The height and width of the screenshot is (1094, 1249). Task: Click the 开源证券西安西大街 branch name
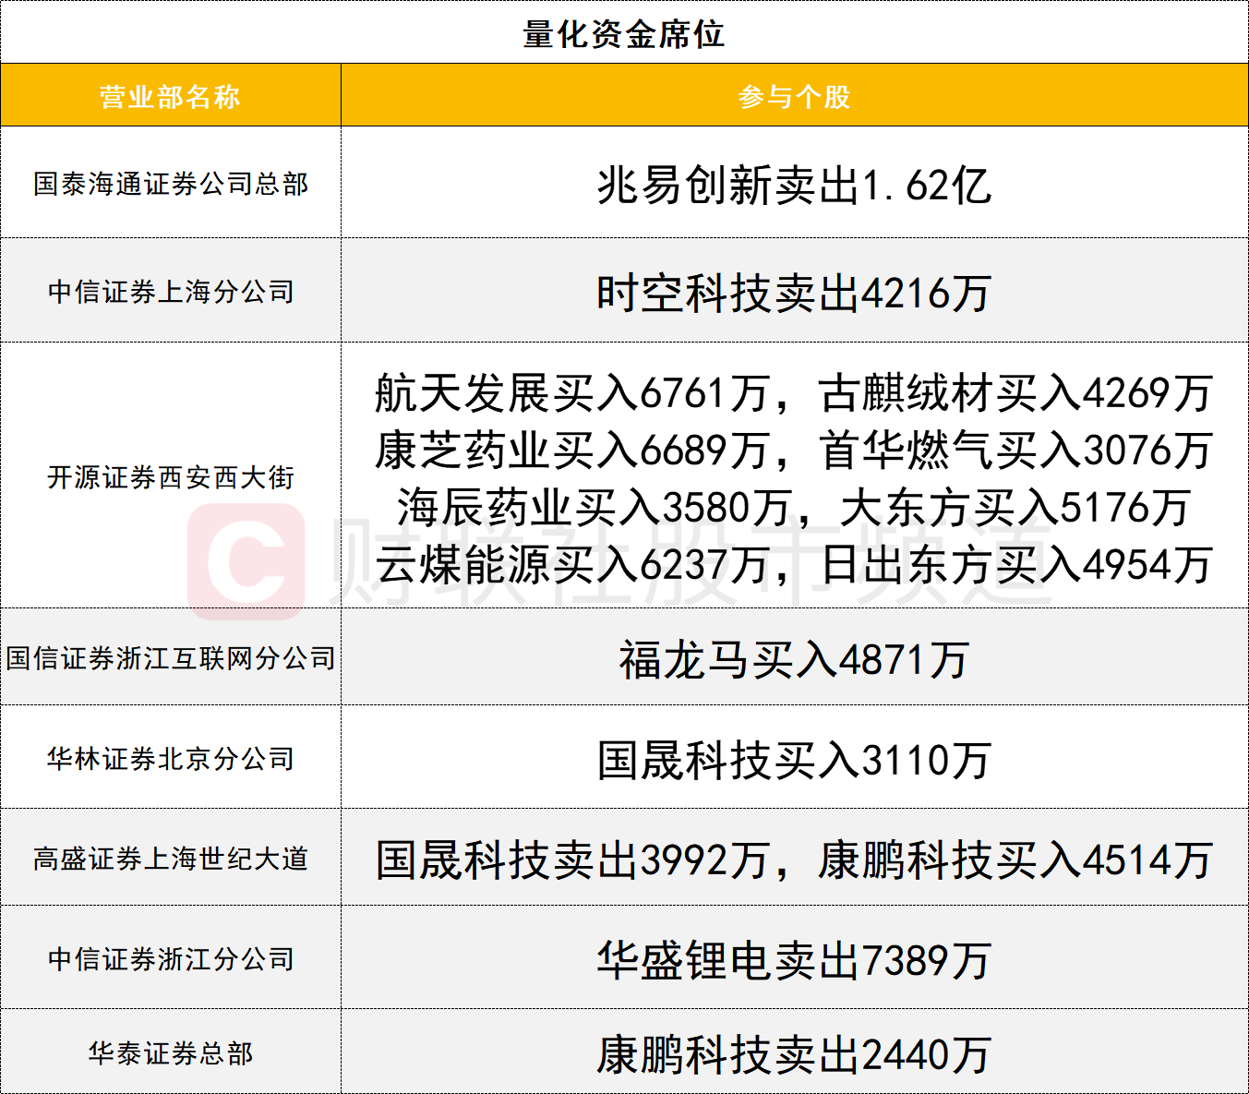171,477
